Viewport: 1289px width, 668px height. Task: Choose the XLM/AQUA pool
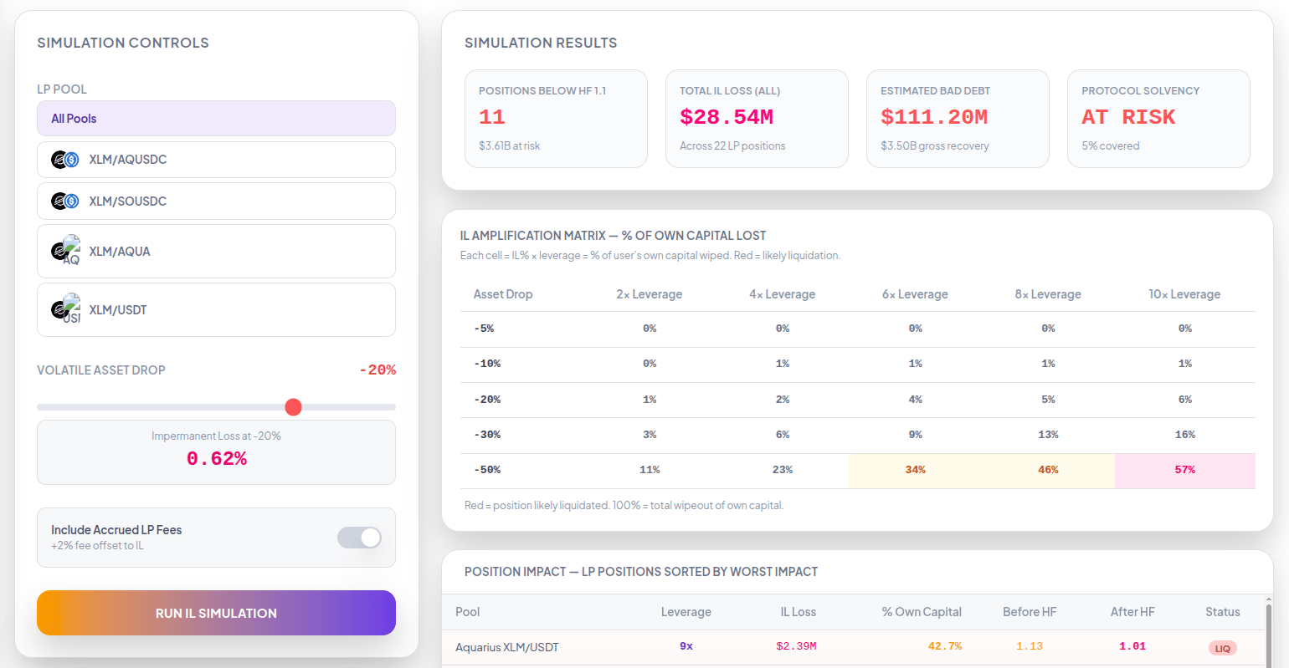(216, 251)
